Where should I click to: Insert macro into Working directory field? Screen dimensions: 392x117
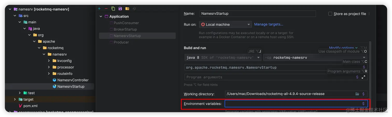(x=363, y=94)
